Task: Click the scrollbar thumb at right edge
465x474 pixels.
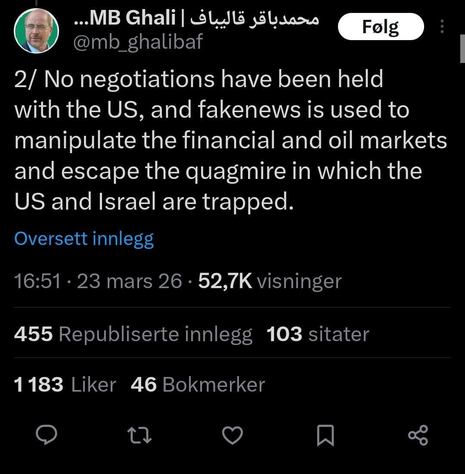Action: pos(462,48)
